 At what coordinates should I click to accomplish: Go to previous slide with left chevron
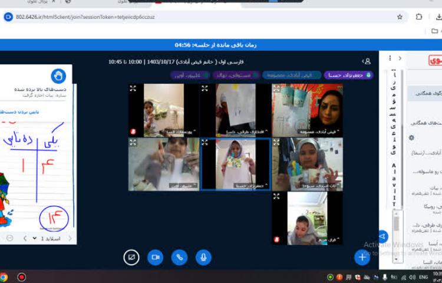pyautogui.click(x=25, y=238)
